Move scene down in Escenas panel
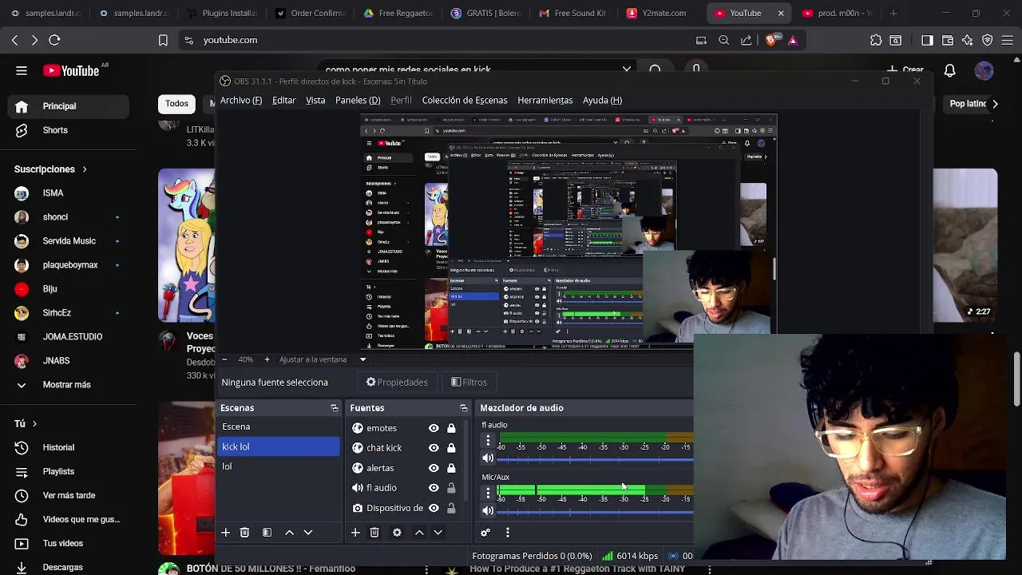 pyautogui.click(x=308, y=533)
